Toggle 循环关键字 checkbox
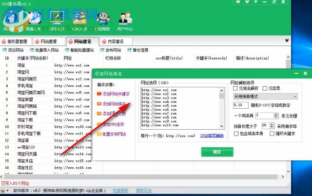The width and height of the screenshot is (312, 196). [272, 134]
